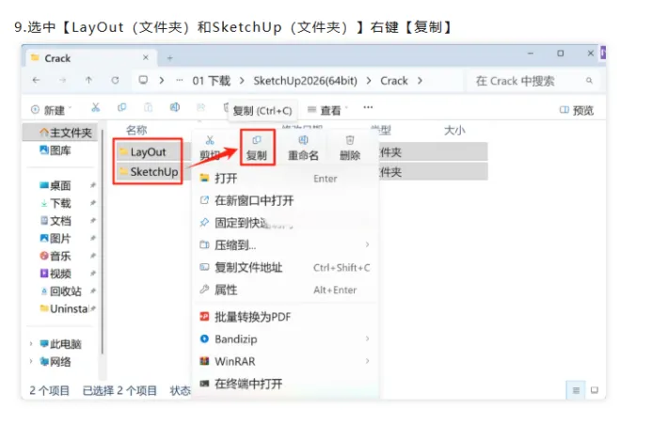Choose Open from context menu
The image size is (651, 424).
(286, 179)
